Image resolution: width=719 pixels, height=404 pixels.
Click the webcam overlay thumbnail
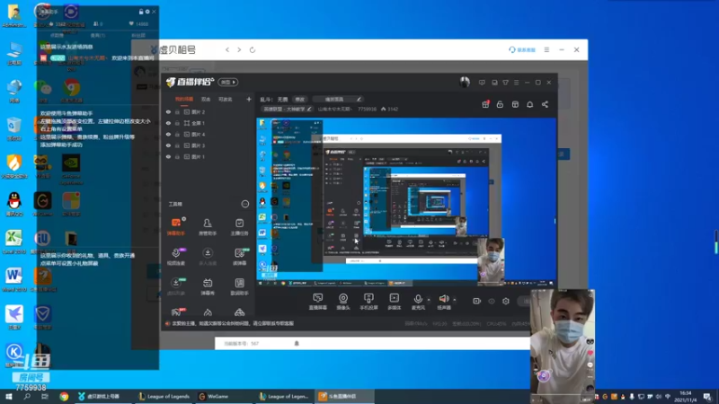(x=563, y=346)
